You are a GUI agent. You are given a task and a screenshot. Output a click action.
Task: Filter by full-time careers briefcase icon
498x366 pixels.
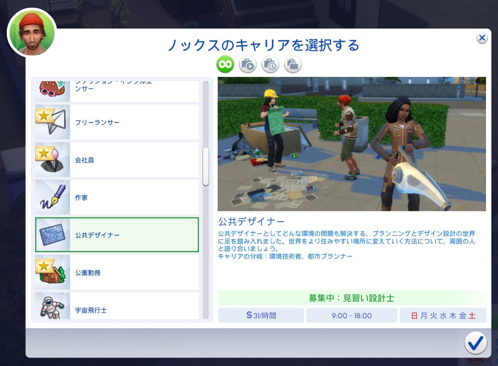tap(248, 64)
